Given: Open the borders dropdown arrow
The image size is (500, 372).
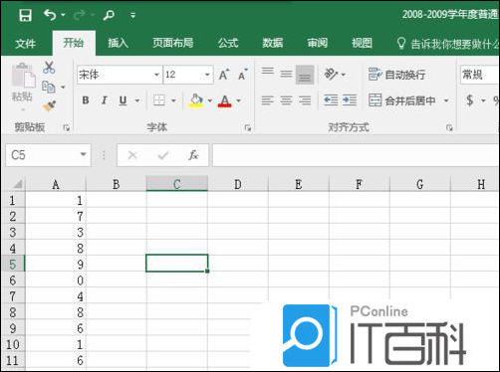Looking at the screenshot, I should pos(173,100).
